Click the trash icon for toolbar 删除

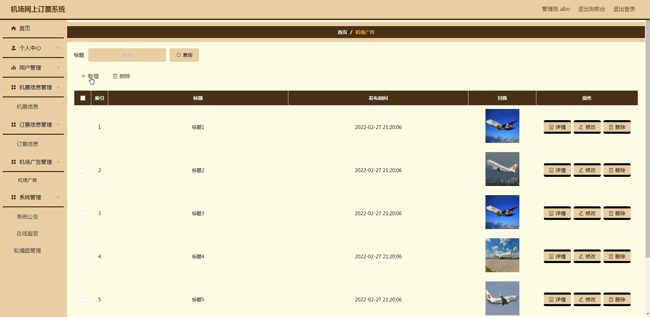[x=115, y=76]
